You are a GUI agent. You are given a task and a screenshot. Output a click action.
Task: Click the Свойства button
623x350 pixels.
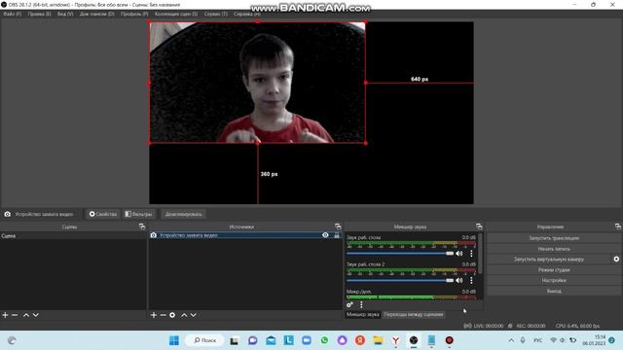pyautogui.click(x=103, y=214)
